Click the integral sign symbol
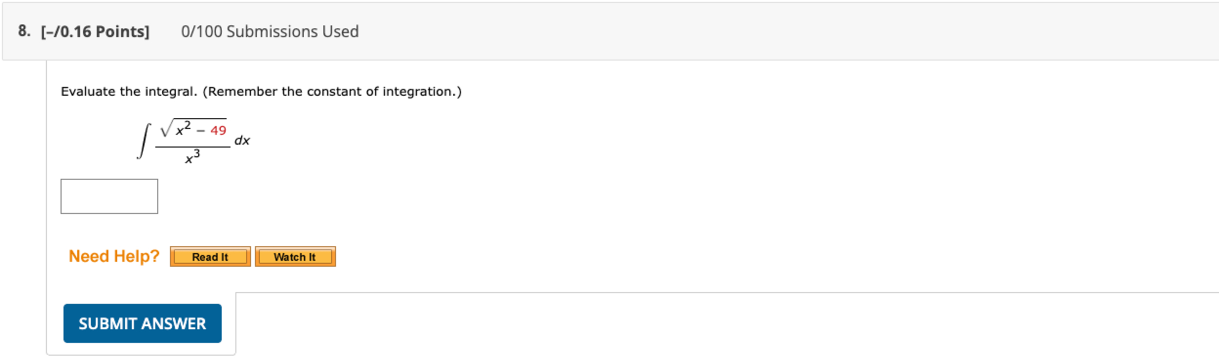The width and height of the screenshot is (1219, 362). (x=144, y=141)
